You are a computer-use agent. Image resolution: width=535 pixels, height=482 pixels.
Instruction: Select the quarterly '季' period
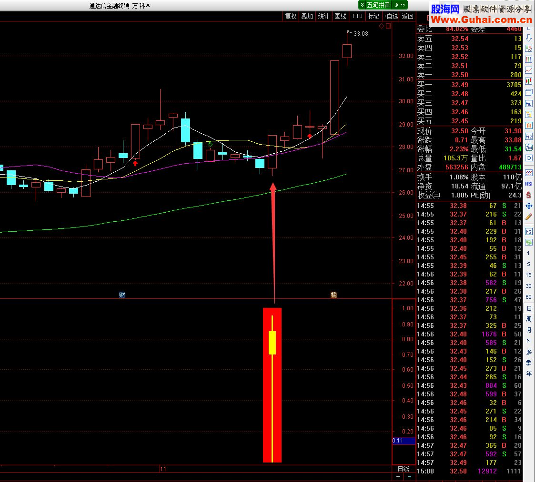(x=528, y=363)
